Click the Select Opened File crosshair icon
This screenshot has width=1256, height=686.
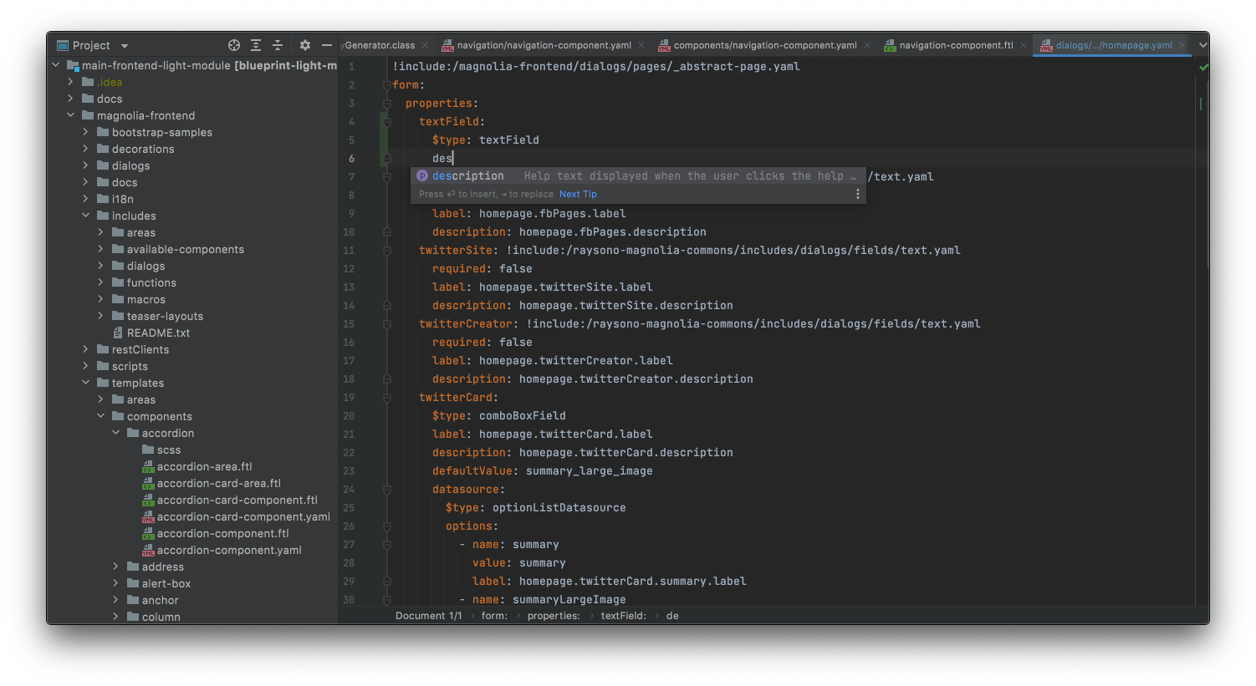tap(233, 45)
